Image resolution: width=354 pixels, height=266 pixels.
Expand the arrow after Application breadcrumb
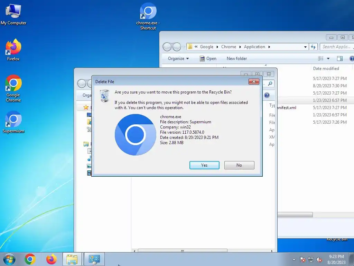(269, 47)
